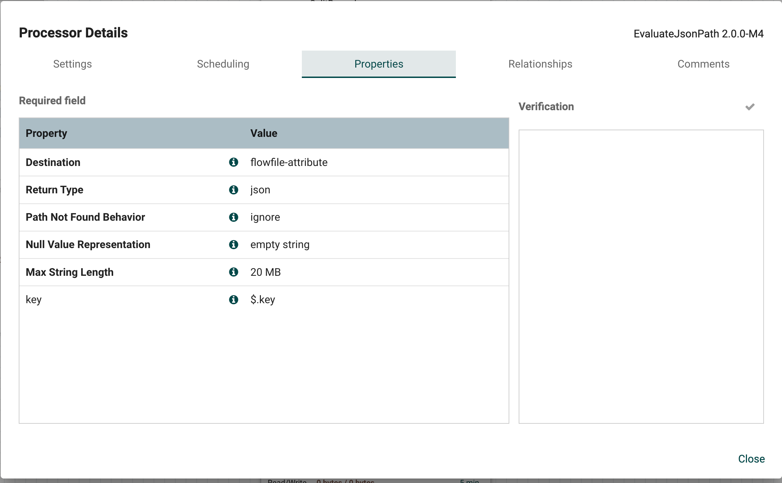Click the Max String Length info icon

coord(233,272)
